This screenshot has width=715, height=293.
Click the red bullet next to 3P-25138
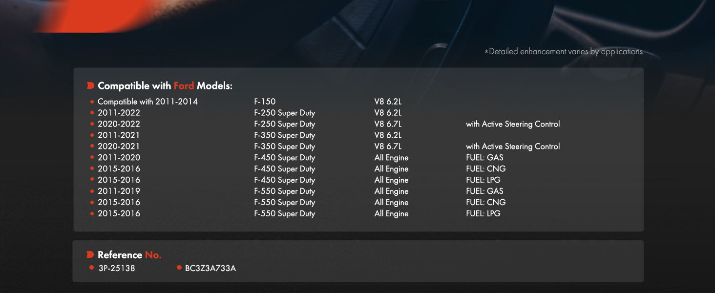coord(92,268)
